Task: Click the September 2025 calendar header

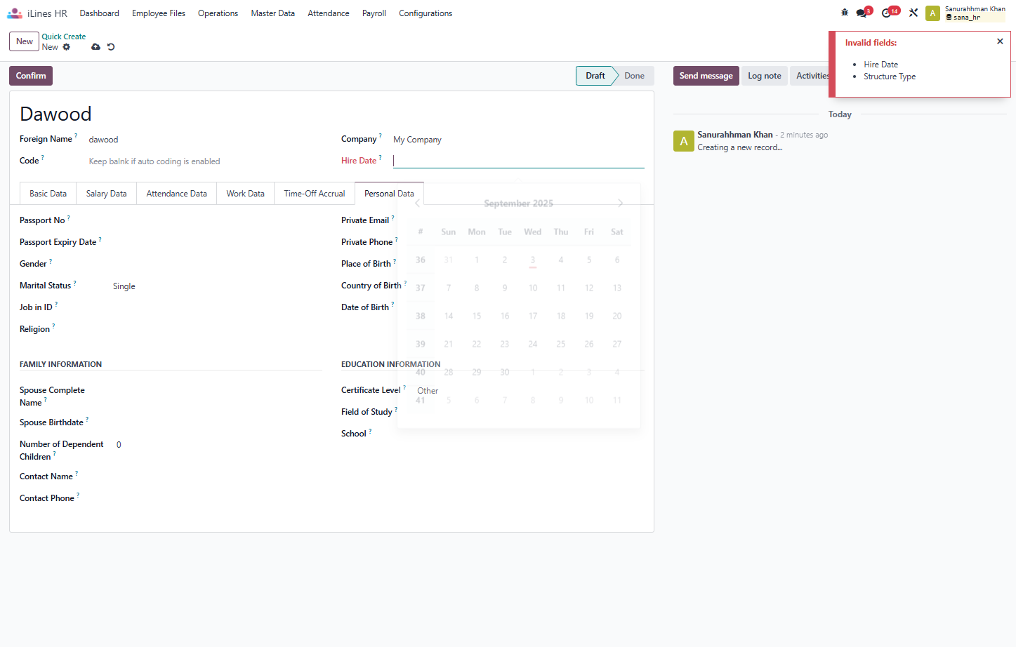Action: click(519, 204)
